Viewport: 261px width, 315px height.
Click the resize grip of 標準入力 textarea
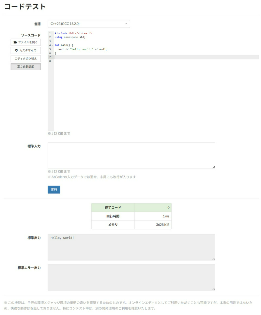(213, 167)
